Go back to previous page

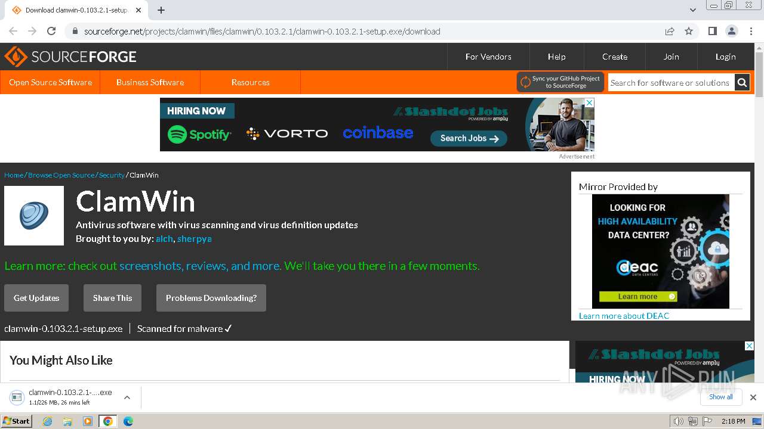tap(13, 31)
